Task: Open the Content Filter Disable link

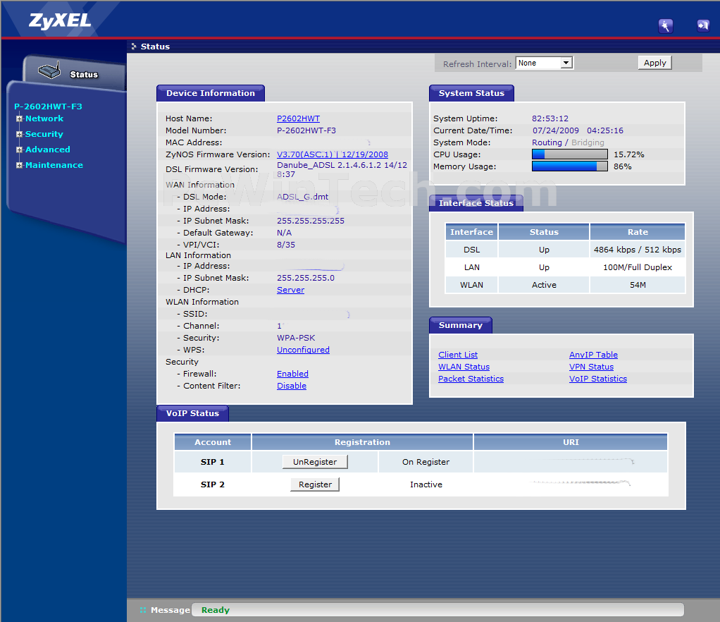Action: coord(292,386)
